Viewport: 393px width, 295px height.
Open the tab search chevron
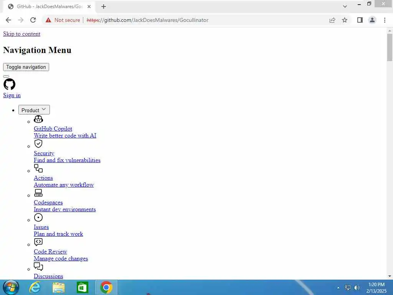[x=345, y=7]
